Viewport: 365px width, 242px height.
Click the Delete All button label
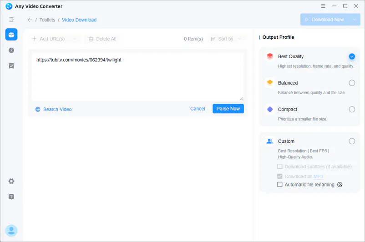[x=106, y=39]
